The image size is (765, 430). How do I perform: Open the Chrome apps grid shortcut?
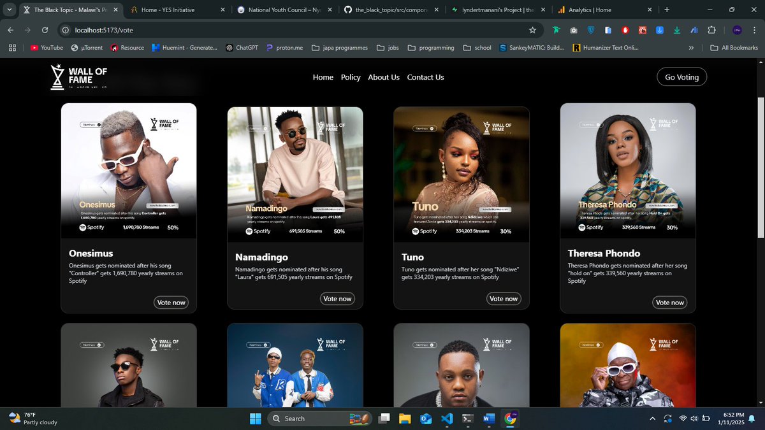click(x=12, y=47)
